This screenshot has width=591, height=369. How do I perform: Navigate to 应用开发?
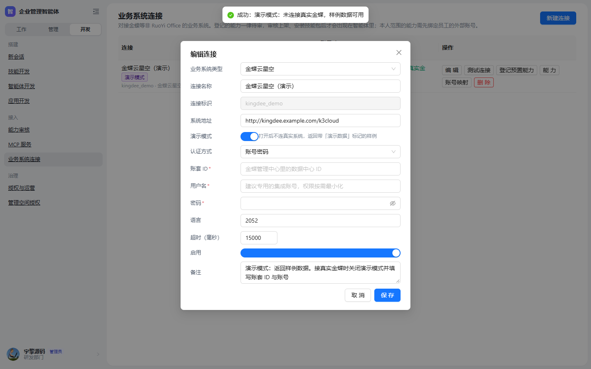(x=19, y=101)
